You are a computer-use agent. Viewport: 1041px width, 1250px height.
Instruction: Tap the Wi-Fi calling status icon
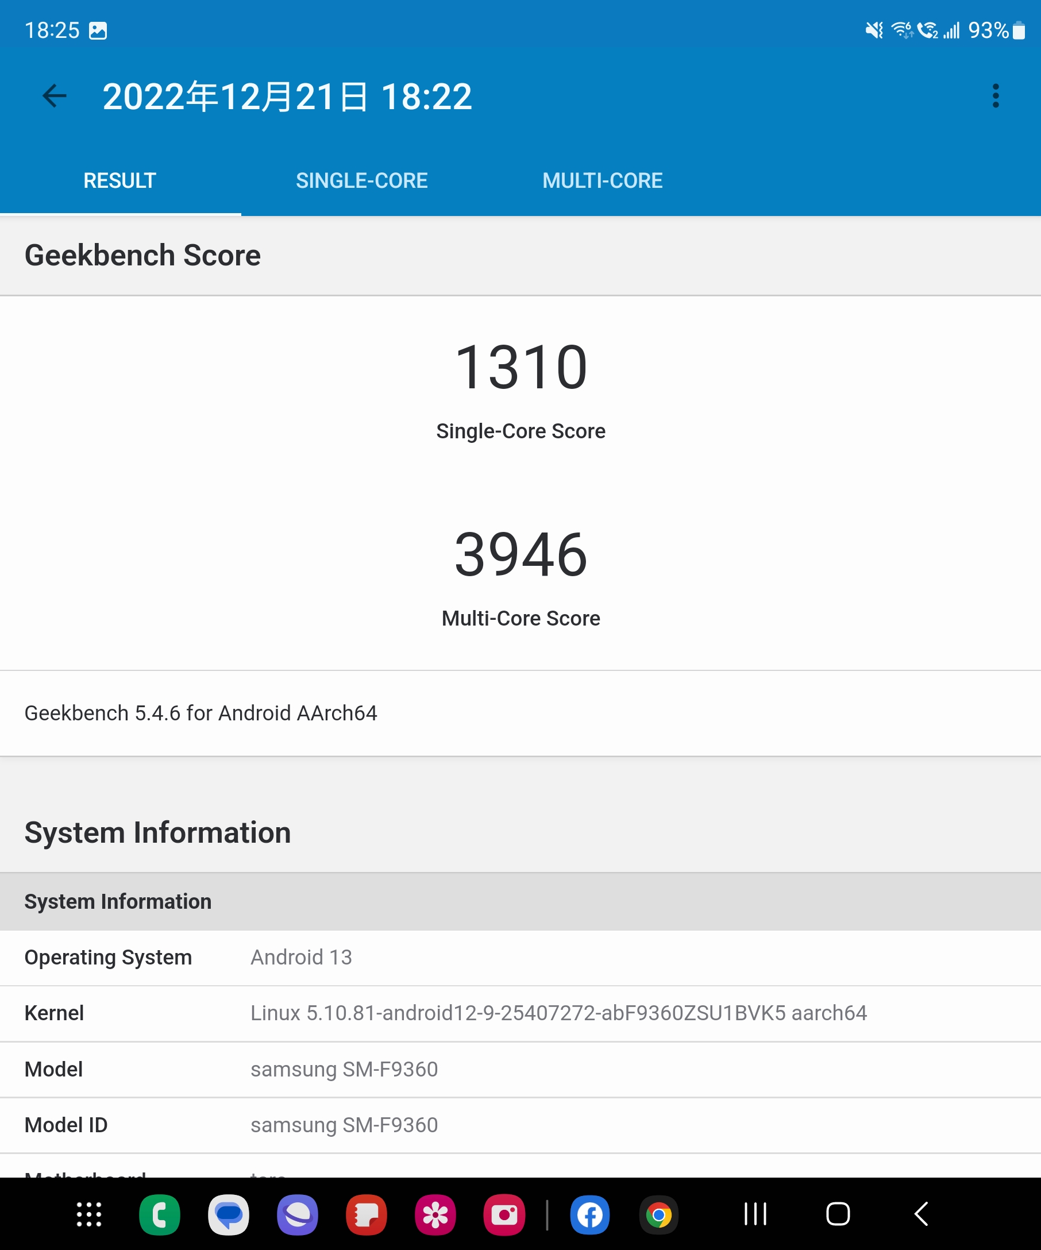[927, 30]
